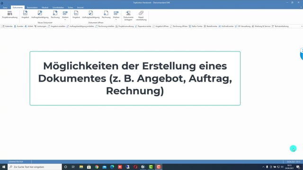Create new Auftragsbestätigung in Neues Dokument group
The image size is (303, 170).
coord(40,15)
